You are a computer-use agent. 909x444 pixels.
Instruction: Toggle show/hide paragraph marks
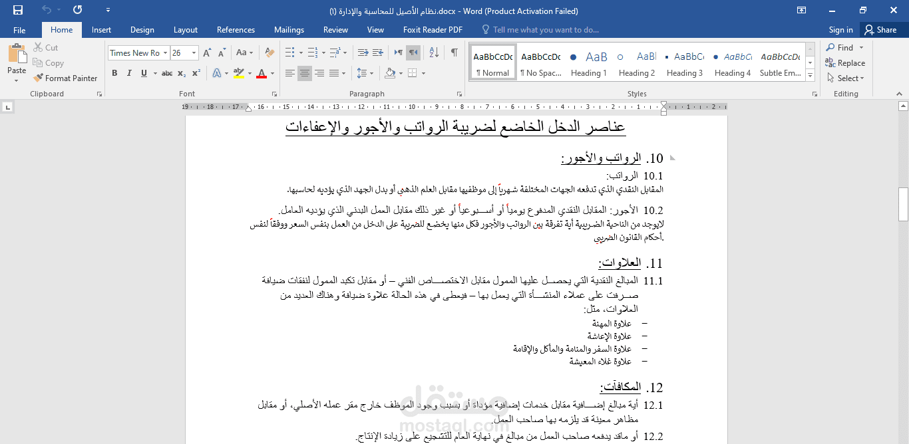[x=454, y=53]
